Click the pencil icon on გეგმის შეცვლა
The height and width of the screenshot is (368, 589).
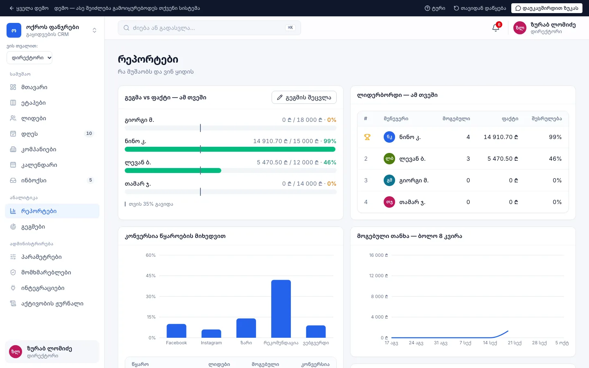(280, 97)
